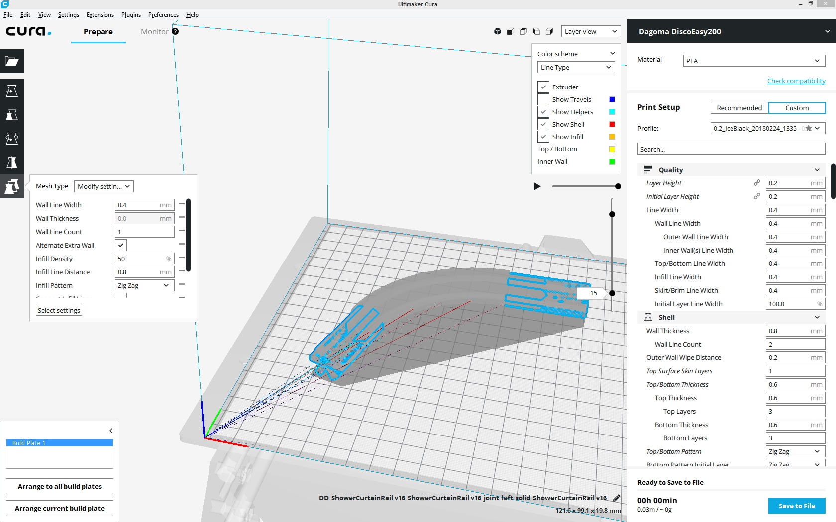Select the Rotate tool
The image size is (836, 522).
point(12,139)
